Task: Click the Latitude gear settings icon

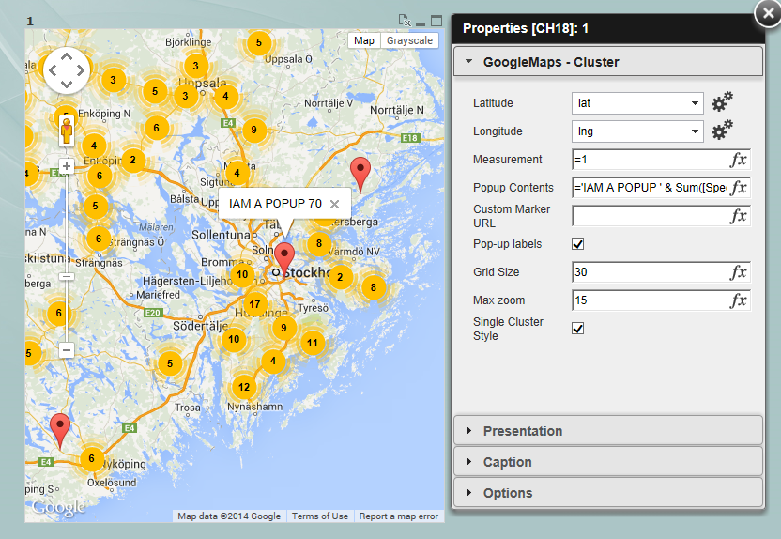Action: [721, 102]
